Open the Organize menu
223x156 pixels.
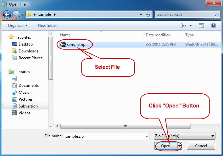(18, 26)
